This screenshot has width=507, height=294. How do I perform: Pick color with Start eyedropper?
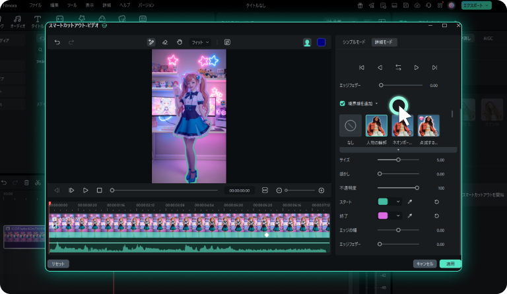pyautogui.click(x=410, y=202)
